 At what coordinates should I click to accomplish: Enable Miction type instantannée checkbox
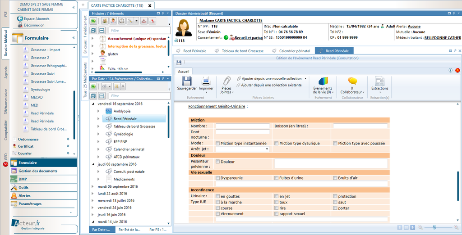pyautogui.click(x=218, y=143)
